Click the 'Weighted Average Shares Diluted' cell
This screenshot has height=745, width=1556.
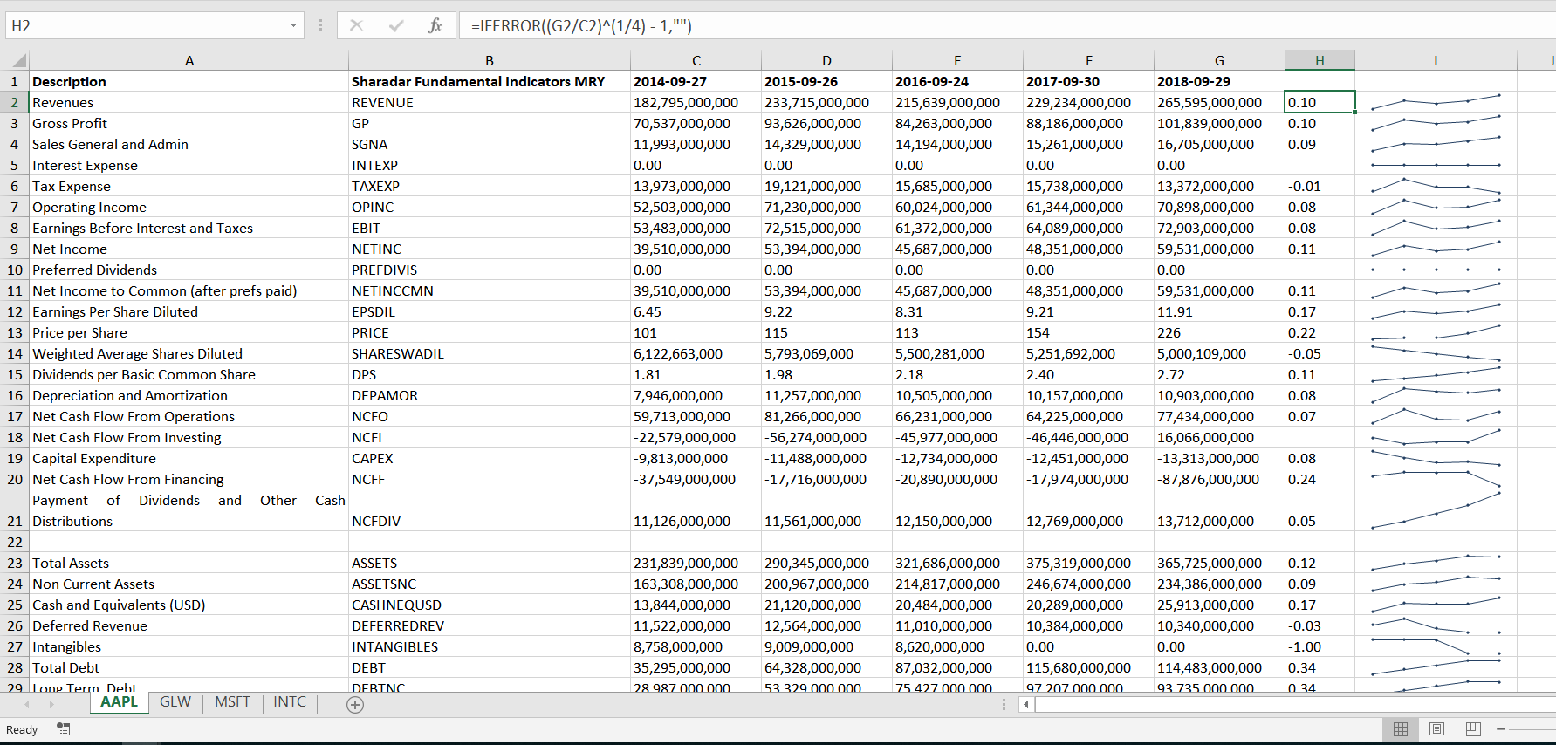pos(189,353)
